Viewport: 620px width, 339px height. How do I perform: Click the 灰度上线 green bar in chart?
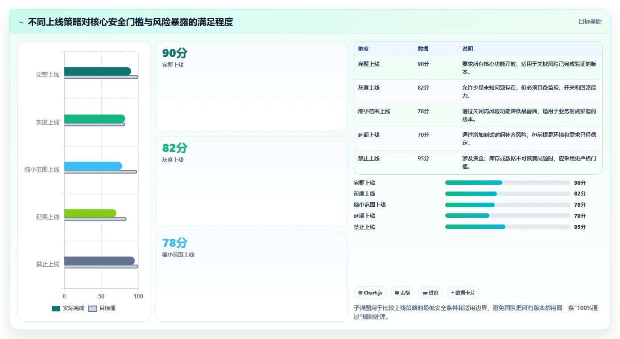tap(95, 119)
